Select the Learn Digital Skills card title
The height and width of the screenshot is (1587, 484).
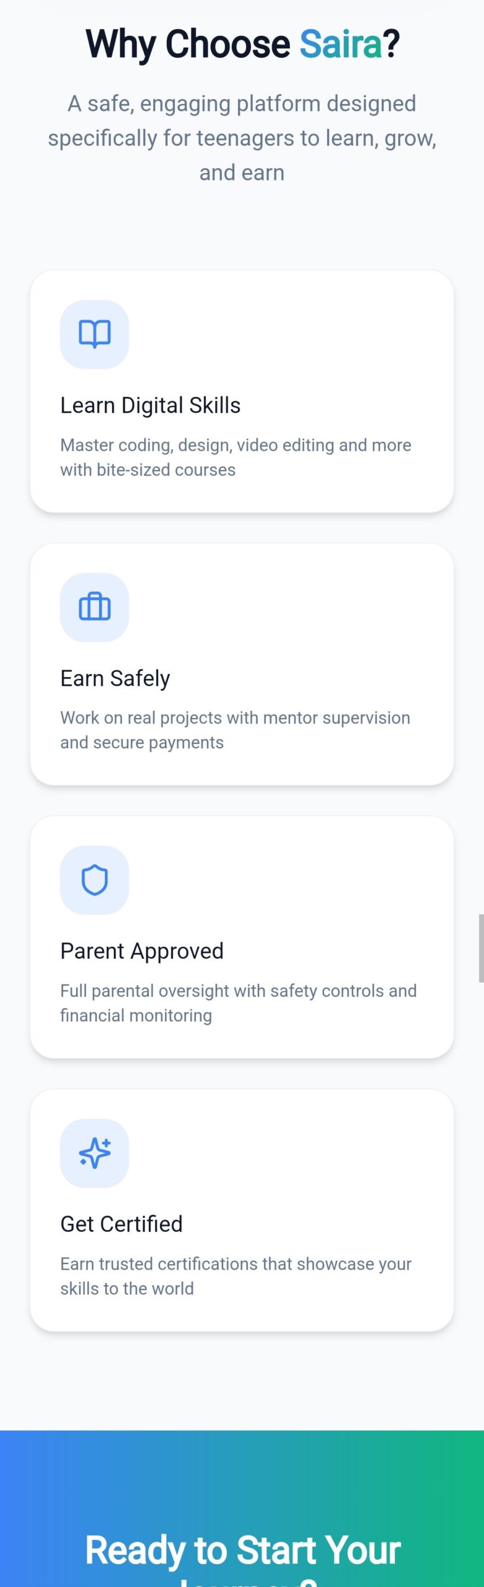click(x=150, y=405)
